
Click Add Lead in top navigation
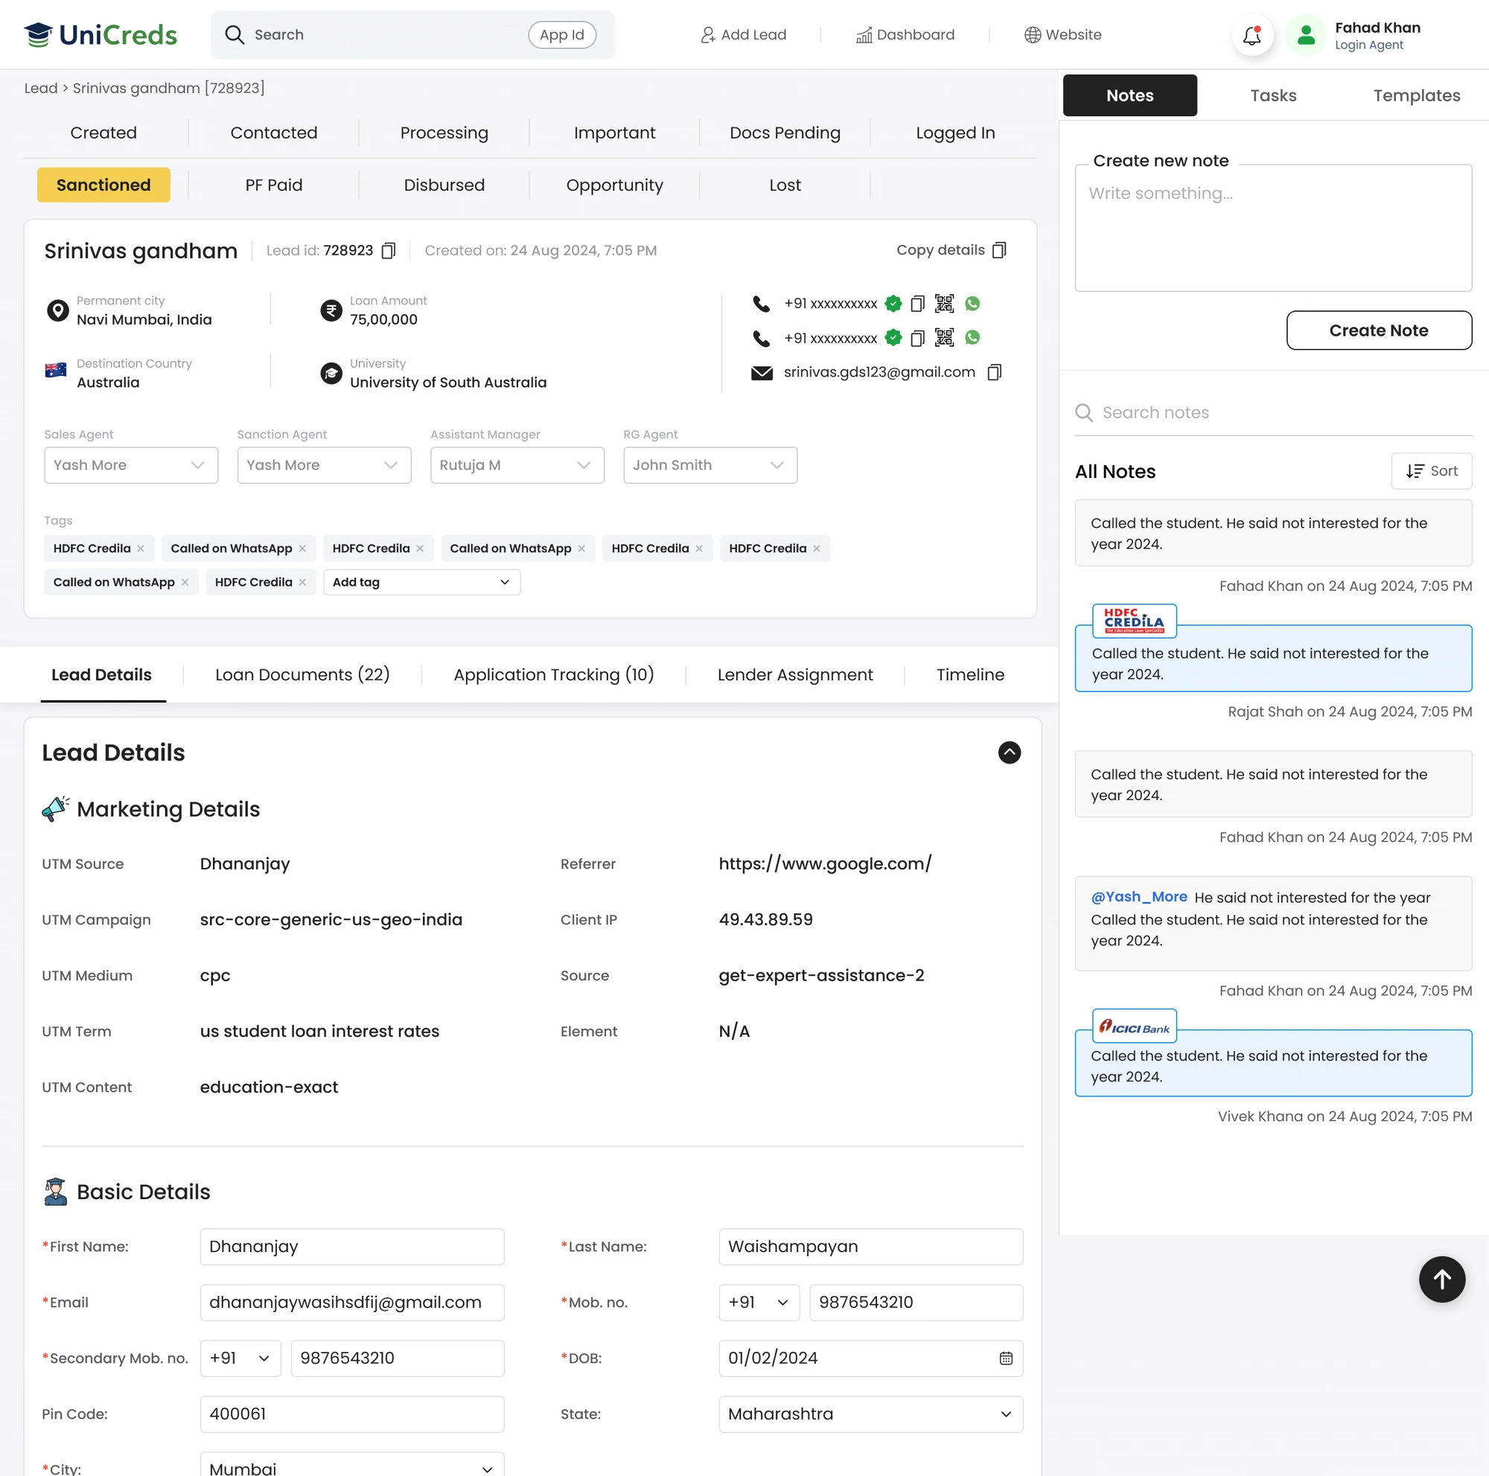point(743,35)
